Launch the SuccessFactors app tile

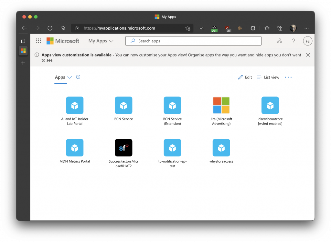point(123,148)
